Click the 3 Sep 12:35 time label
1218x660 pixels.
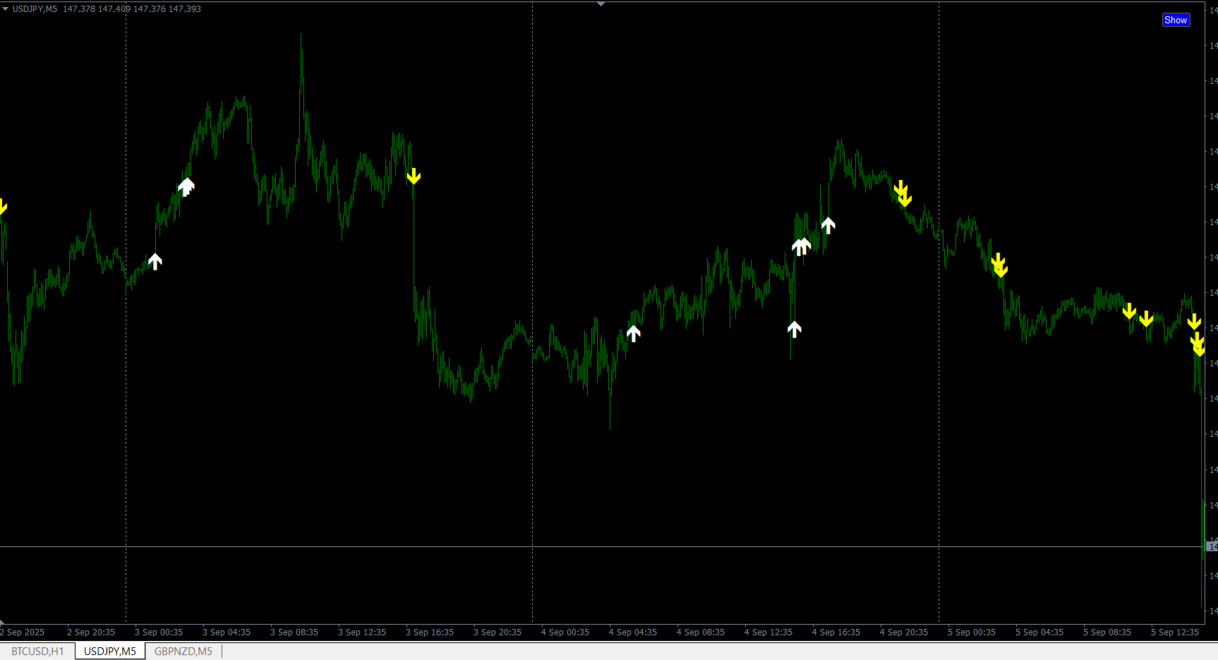click(362, 632)
